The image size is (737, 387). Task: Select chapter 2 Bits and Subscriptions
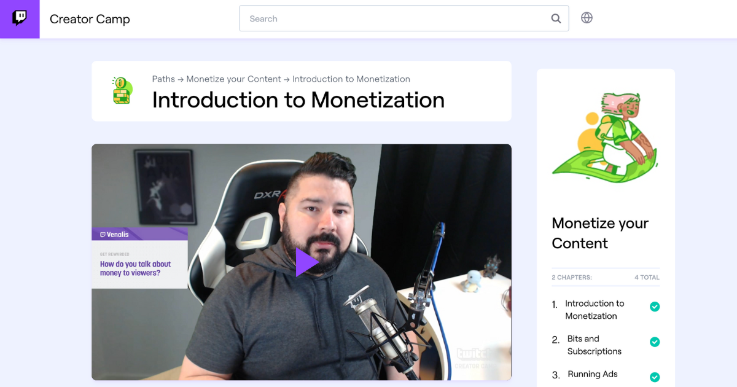pos(593,345)
